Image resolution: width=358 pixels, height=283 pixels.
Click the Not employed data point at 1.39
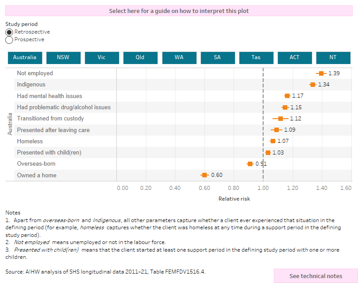[x=320, y=73]
